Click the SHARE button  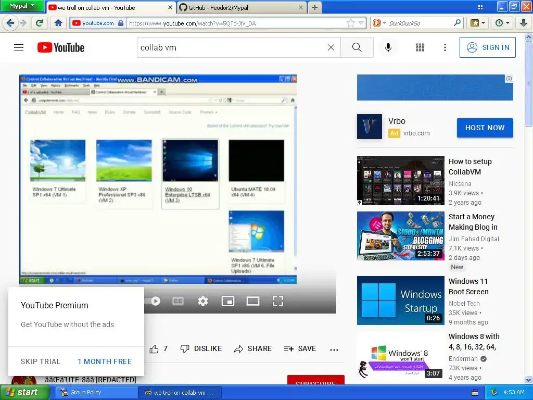(252, 349)
